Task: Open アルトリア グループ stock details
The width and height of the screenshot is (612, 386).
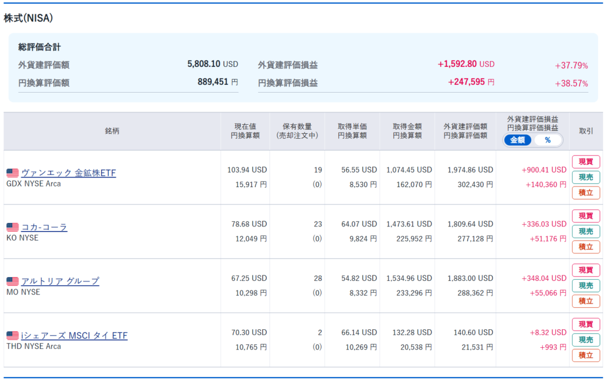Action: 60,281
